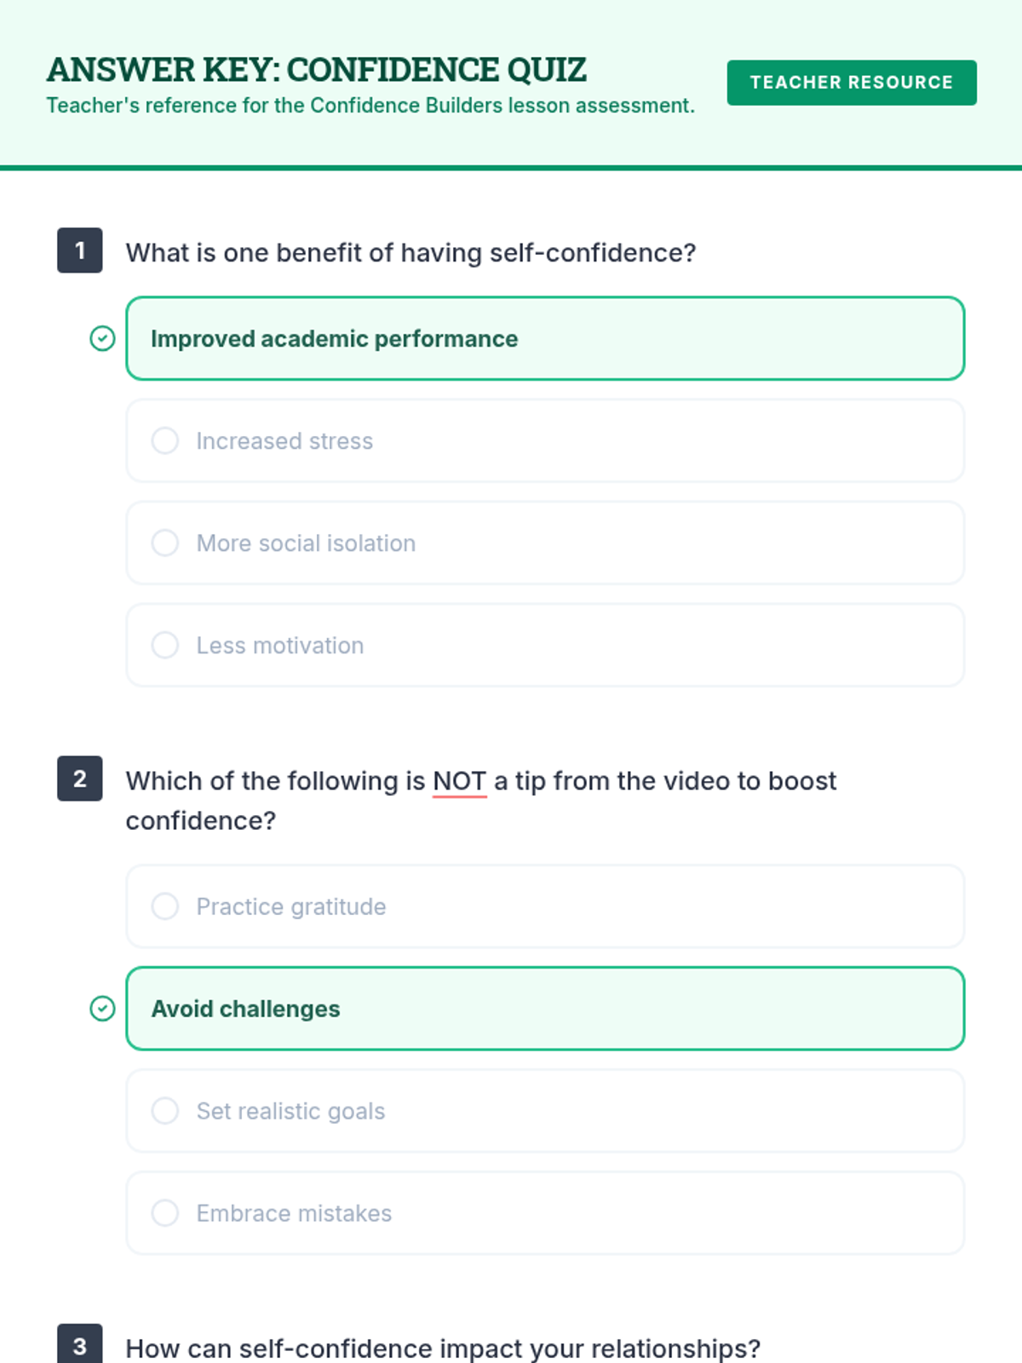Select the Increased stress radio button
Screen dimensions: 1022x1363
pyautogui.click(x=165, y=440)
